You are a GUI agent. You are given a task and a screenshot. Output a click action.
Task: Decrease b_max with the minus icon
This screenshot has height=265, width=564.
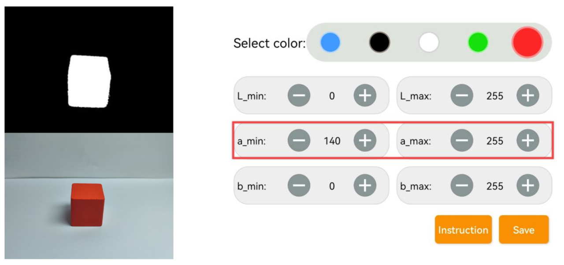(x=462, y=186)
